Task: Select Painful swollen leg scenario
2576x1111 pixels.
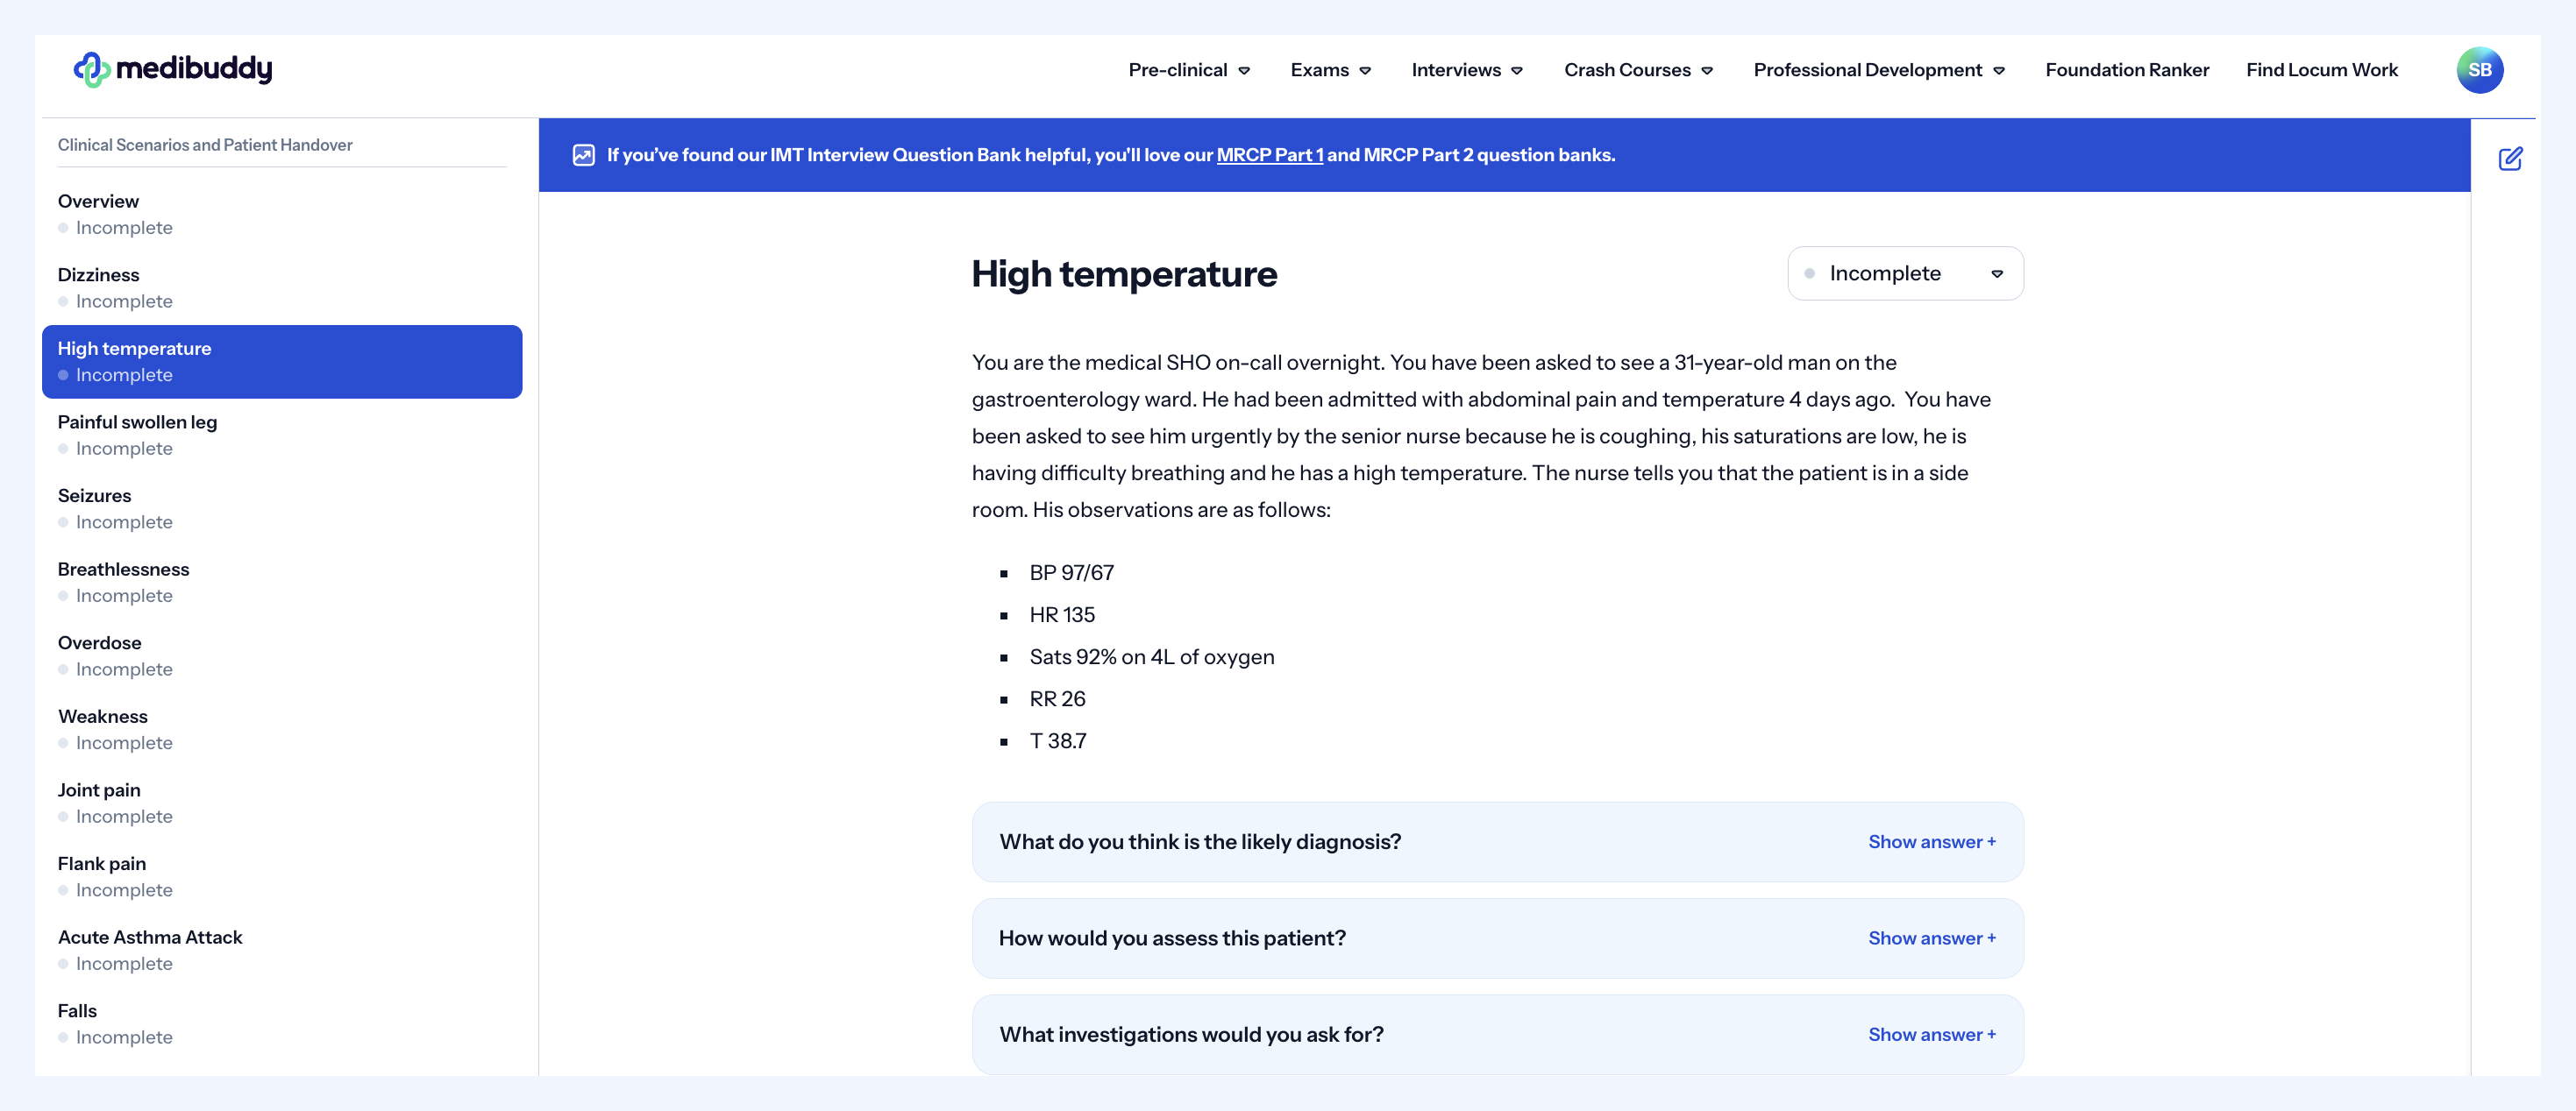Action: pyautogui.click(x=137, y=422)
